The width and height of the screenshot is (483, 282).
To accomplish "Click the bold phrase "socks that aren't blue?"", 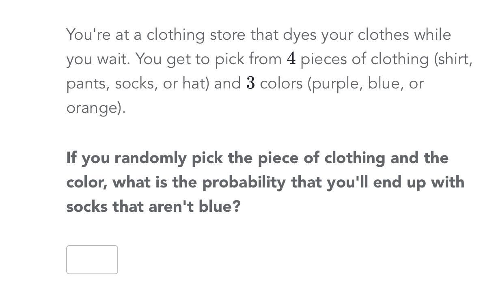I will (153, 207).
